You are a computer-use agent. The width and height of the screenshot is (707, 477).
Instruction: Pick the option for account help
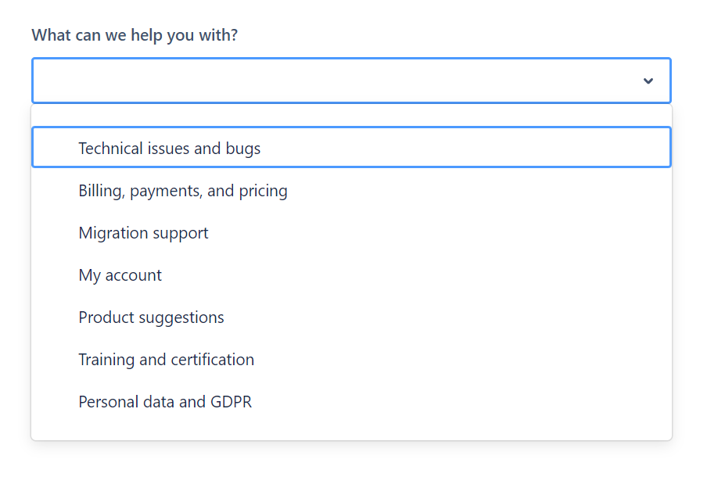(x=120, y=275)
